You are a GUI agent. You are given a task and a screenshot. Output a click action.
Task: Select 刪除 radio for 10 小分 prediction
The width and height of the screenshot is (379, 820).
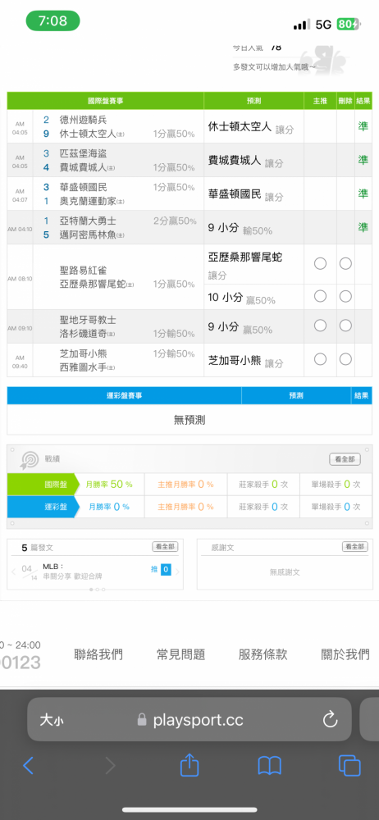click(345, 297)
